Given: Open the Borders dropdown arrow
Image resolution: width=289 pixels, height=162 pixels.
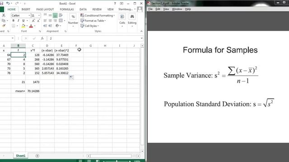Looking at the screenshot, I should click(x=17, y=26).
